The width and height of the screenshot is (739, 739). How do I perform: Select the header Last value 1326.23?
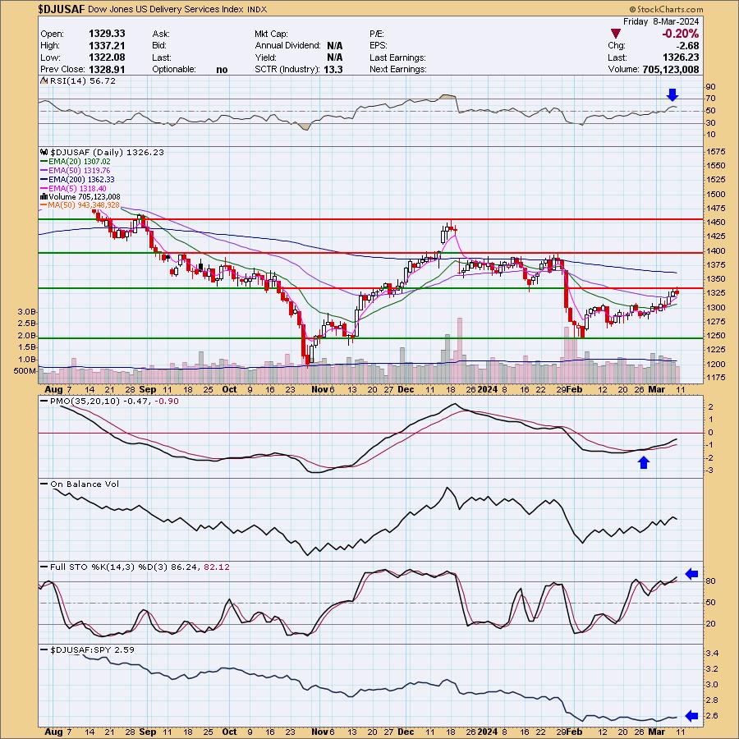(681, 57)
